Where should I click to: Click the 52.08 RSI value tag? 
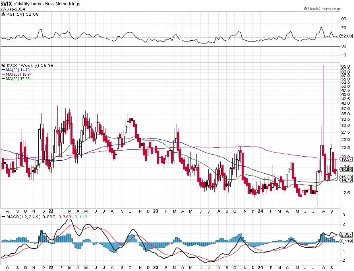(x=346, y=36)
